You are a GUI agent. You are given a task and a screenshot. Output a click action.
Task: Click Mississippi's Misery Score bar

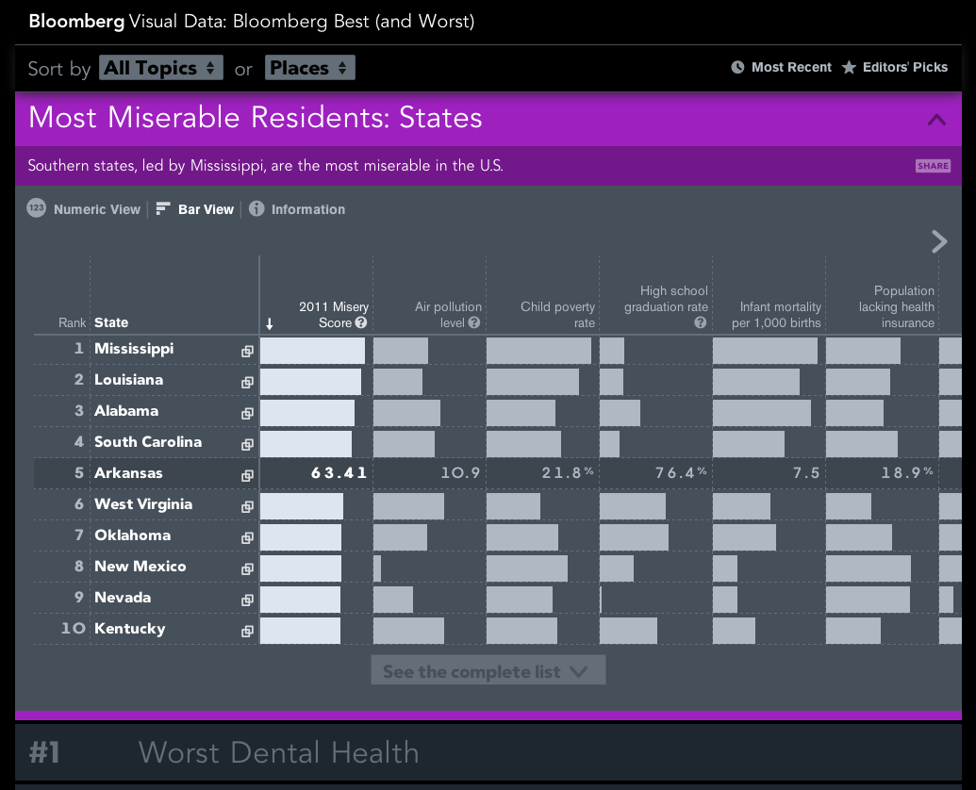312,351
